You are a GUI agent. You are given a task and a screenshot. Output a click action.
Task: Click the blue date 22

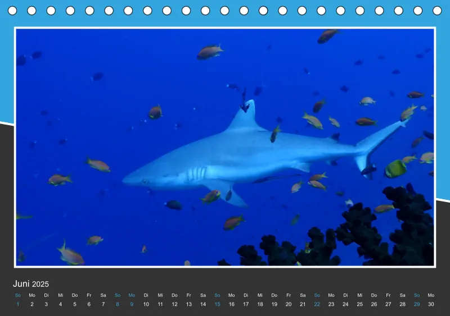pos(317,304)
